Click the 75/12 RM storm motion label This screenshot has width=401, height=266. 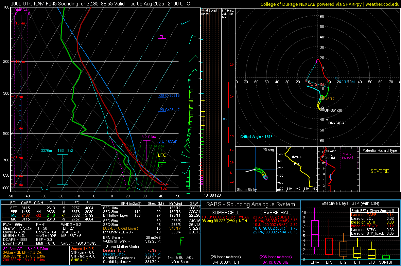tap(316, 84)
